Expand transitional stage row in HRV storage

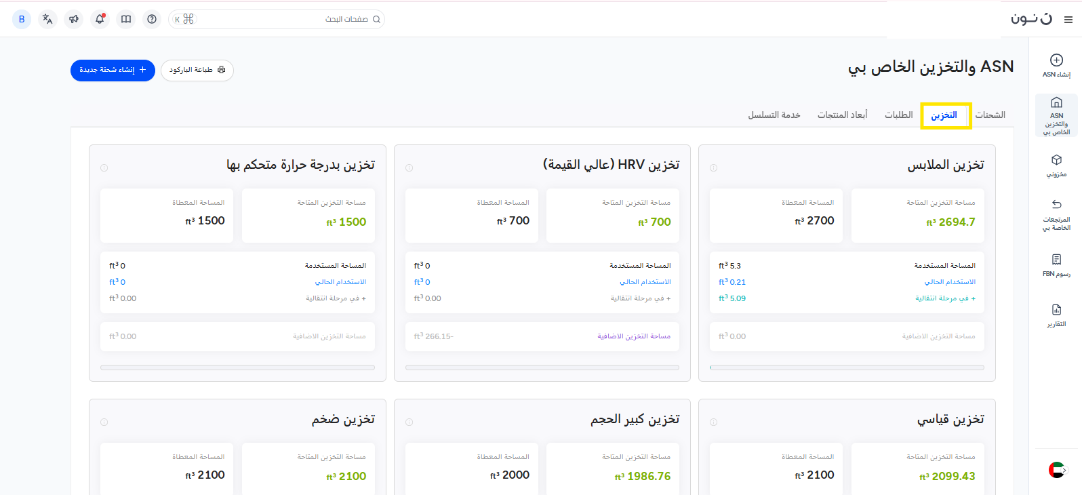pyautogui.click(x=641, y=298)
